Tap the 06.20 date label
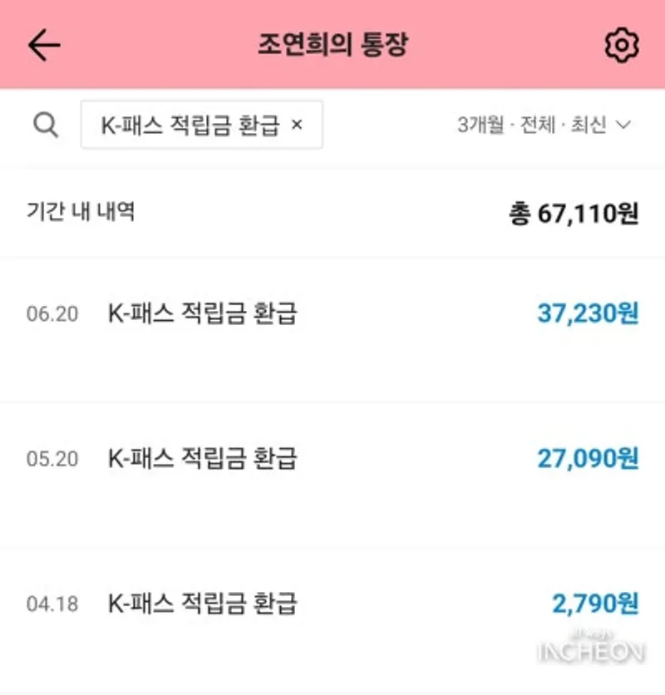665x695 pixels. tap(52, 313)
